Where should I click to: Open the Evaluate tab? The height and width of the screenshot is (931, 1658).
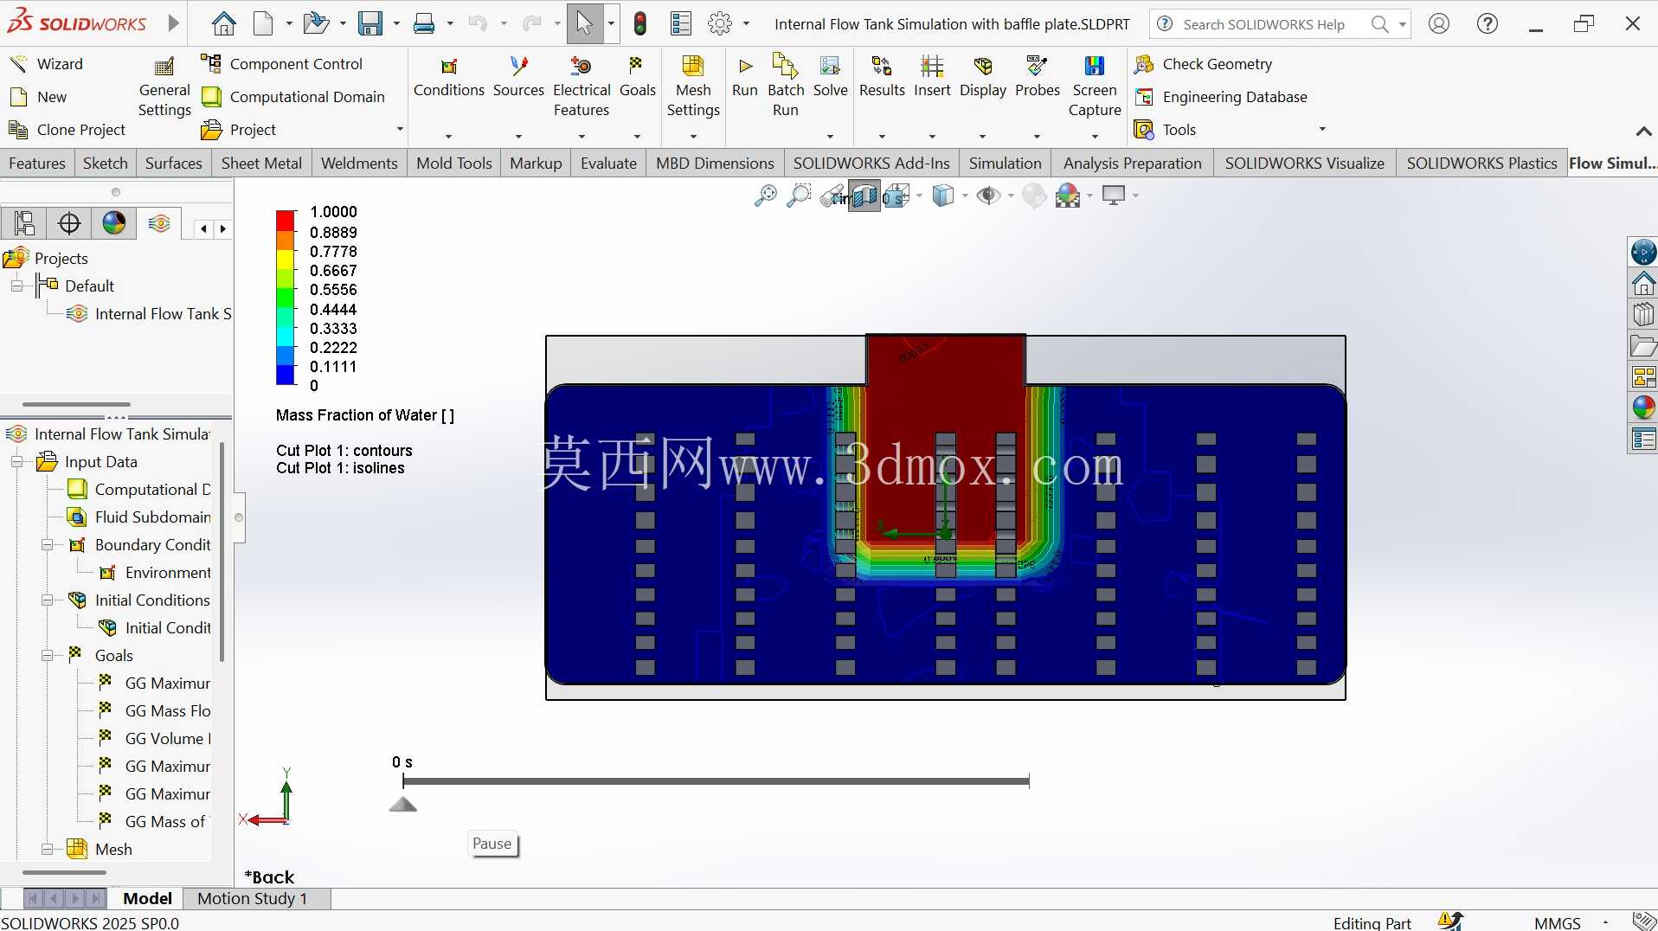(x=608, y=164)
